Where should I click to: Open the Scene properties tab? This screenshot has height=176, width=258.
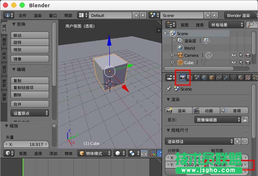tap(197, 77)
